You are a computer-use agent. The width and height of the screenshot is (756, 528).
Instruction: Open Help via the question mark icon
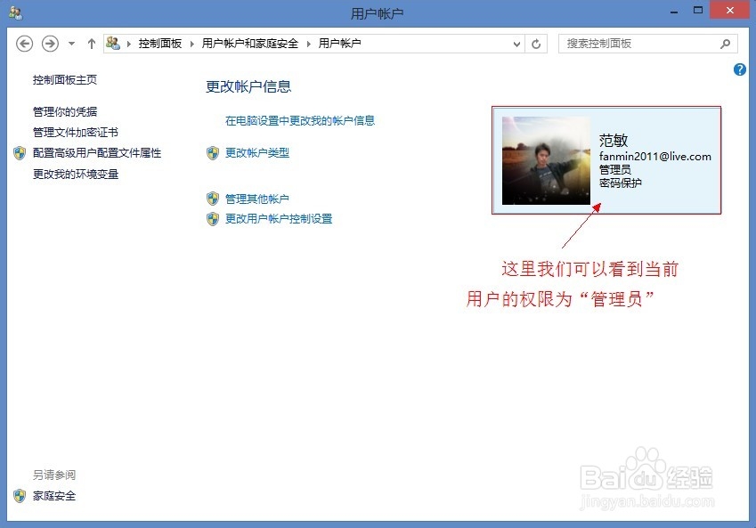pos(740,69)
